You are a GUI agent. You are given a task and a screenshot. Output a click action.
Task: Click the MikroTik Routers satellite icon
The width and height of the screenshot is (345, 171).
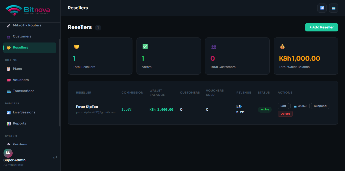click(x=9, y=25)
